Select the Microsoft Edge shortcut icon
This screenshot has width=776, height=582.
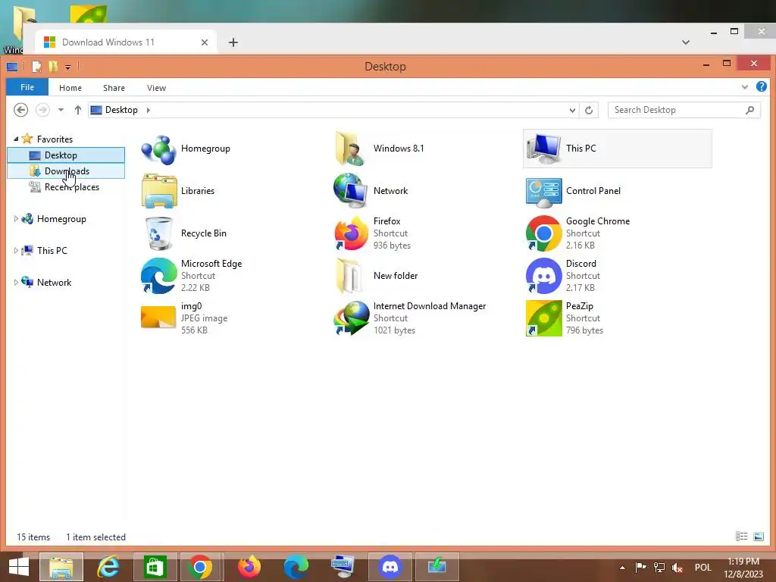tap(158, 276)
